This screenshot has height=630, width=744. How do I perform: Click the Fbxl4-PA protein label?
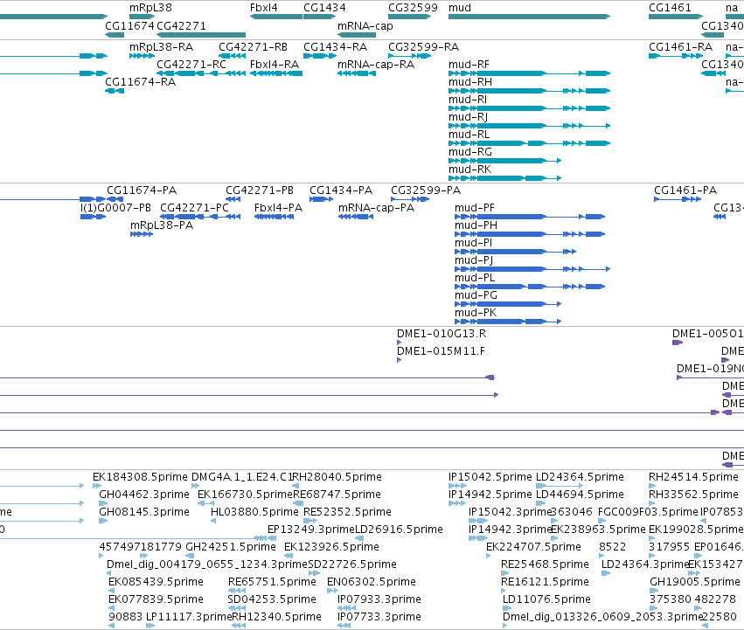(278, 208)
